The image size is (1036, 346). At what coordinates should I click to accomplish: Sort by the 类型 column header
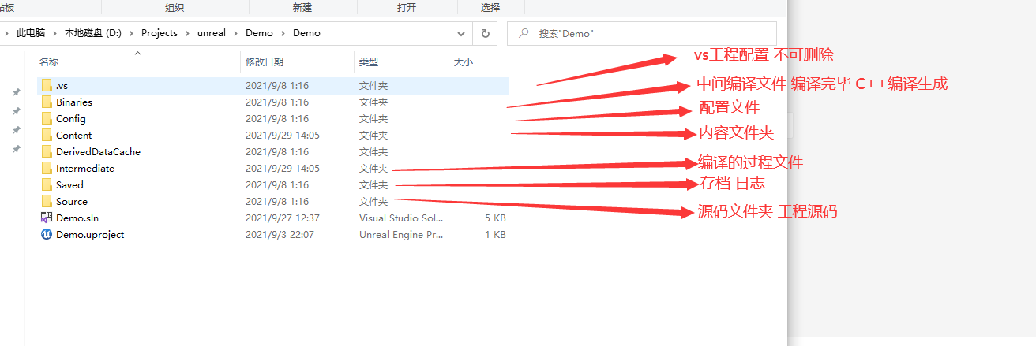click(x=369, y=61)
